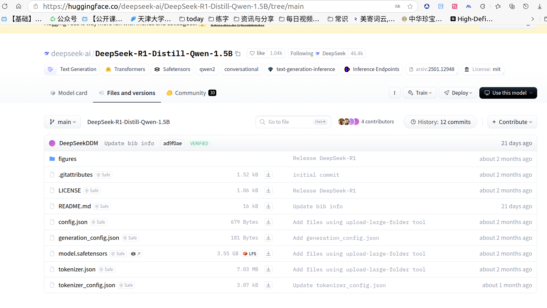Open commit hash ad9f0ae
This screenshot has width=547, height=308.
click(172, 143)
